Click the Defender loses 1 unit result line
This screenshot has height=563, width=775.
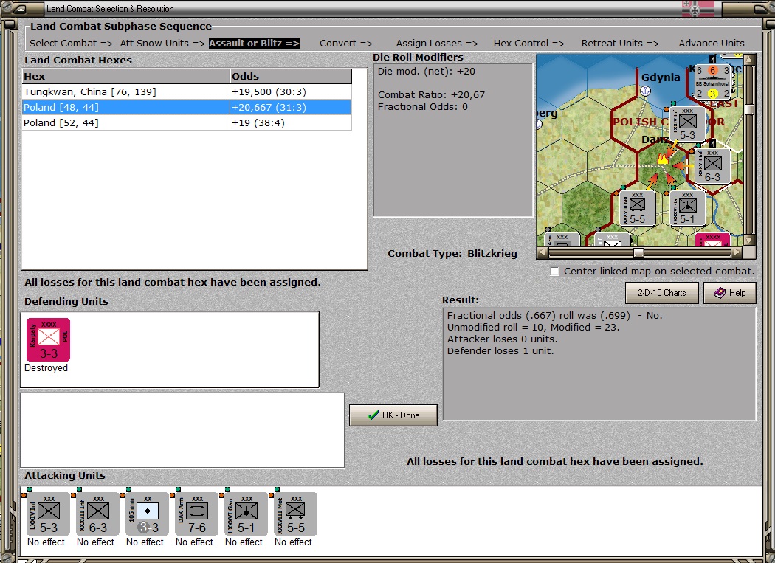coord(500,351)
